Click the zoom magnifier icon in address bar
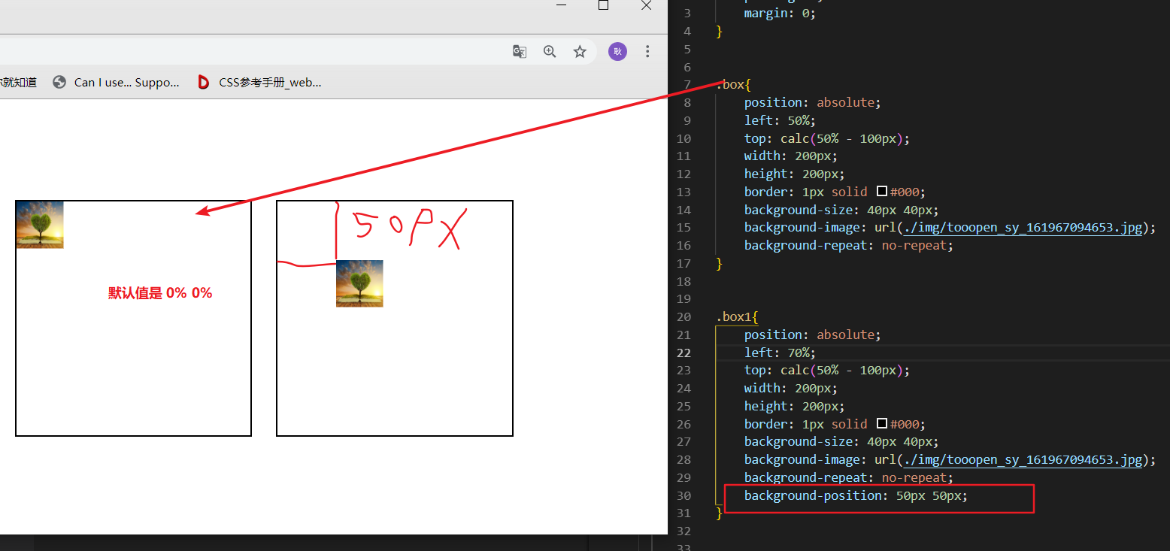 pos(550,51)
